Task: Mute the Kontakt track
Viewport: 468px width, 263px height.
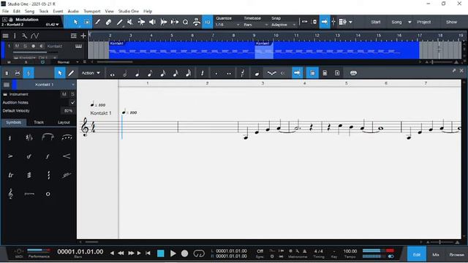Action: (17, 46)
